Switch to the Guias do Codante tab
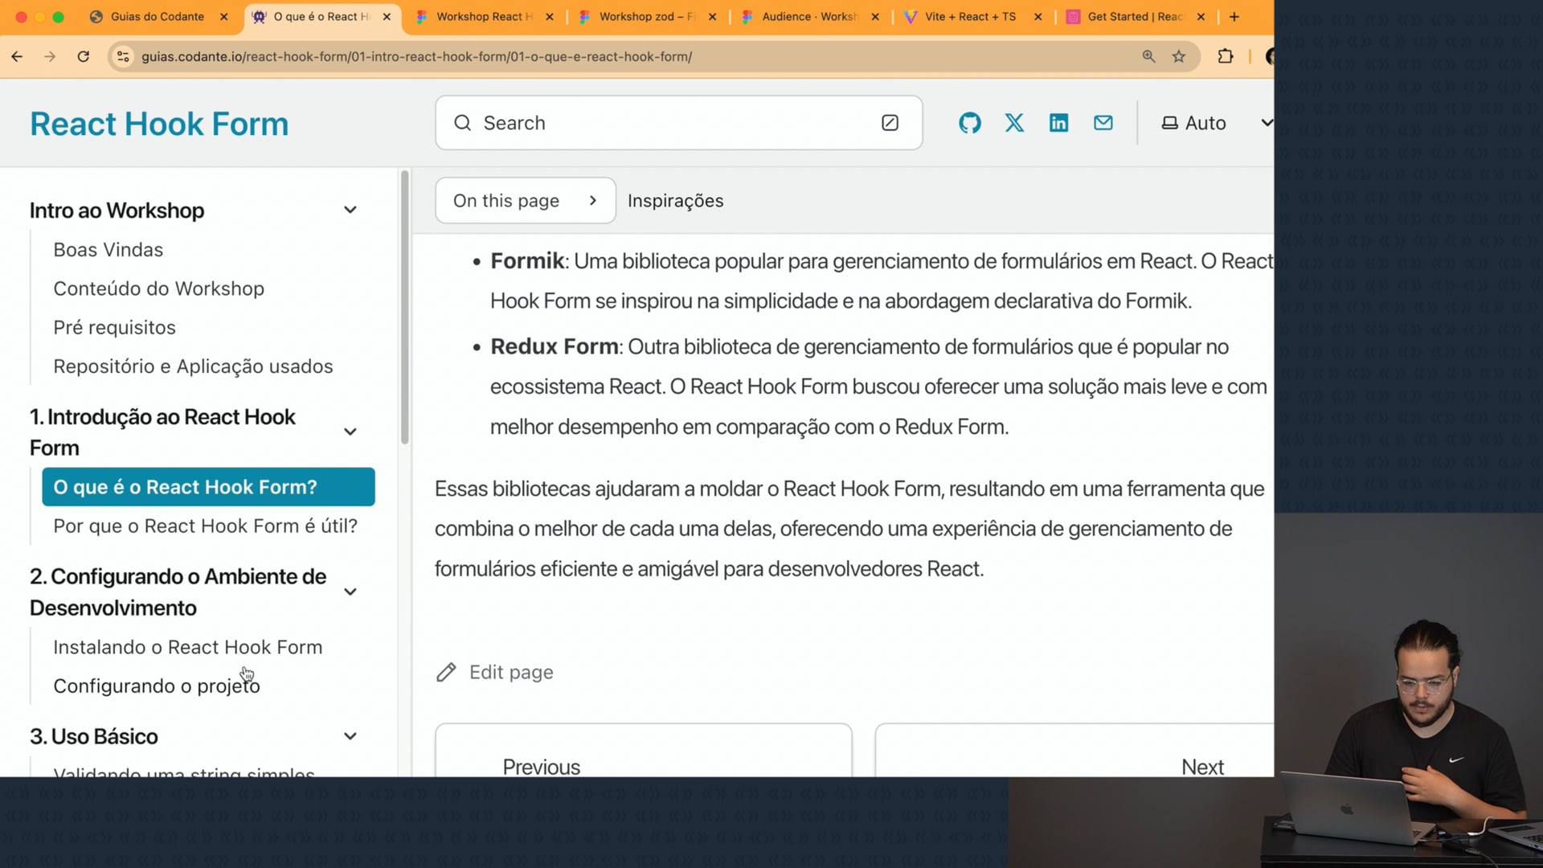The width and height of the screenshot is (1543, 868). point(158,16)
